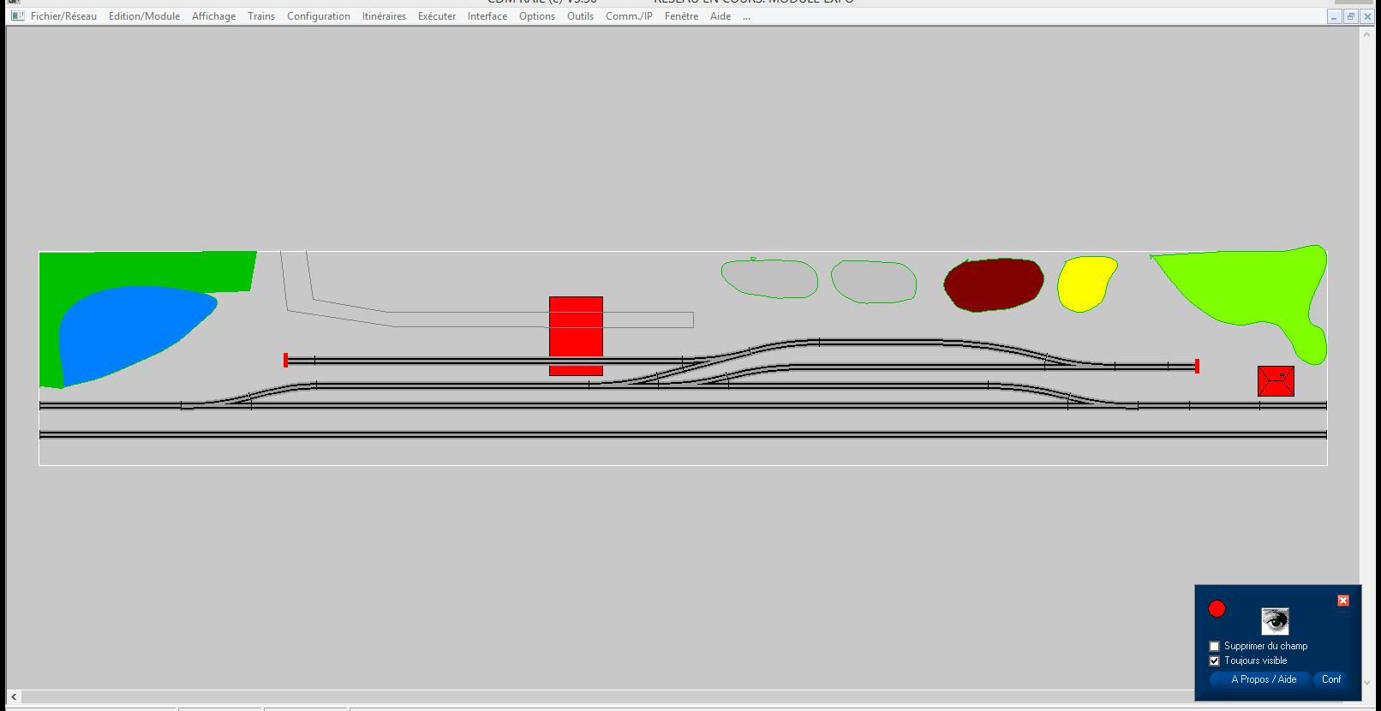Click the dark red oval shape
The height and width of the screenshot is (711, 1381).
(994, 284)
